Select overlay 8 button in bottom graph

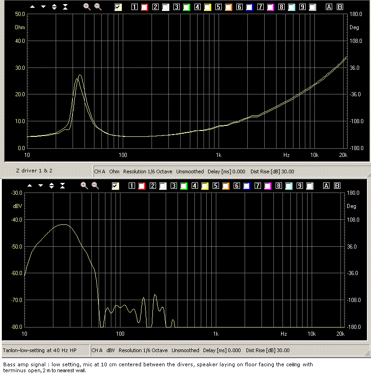coord(279,186)
